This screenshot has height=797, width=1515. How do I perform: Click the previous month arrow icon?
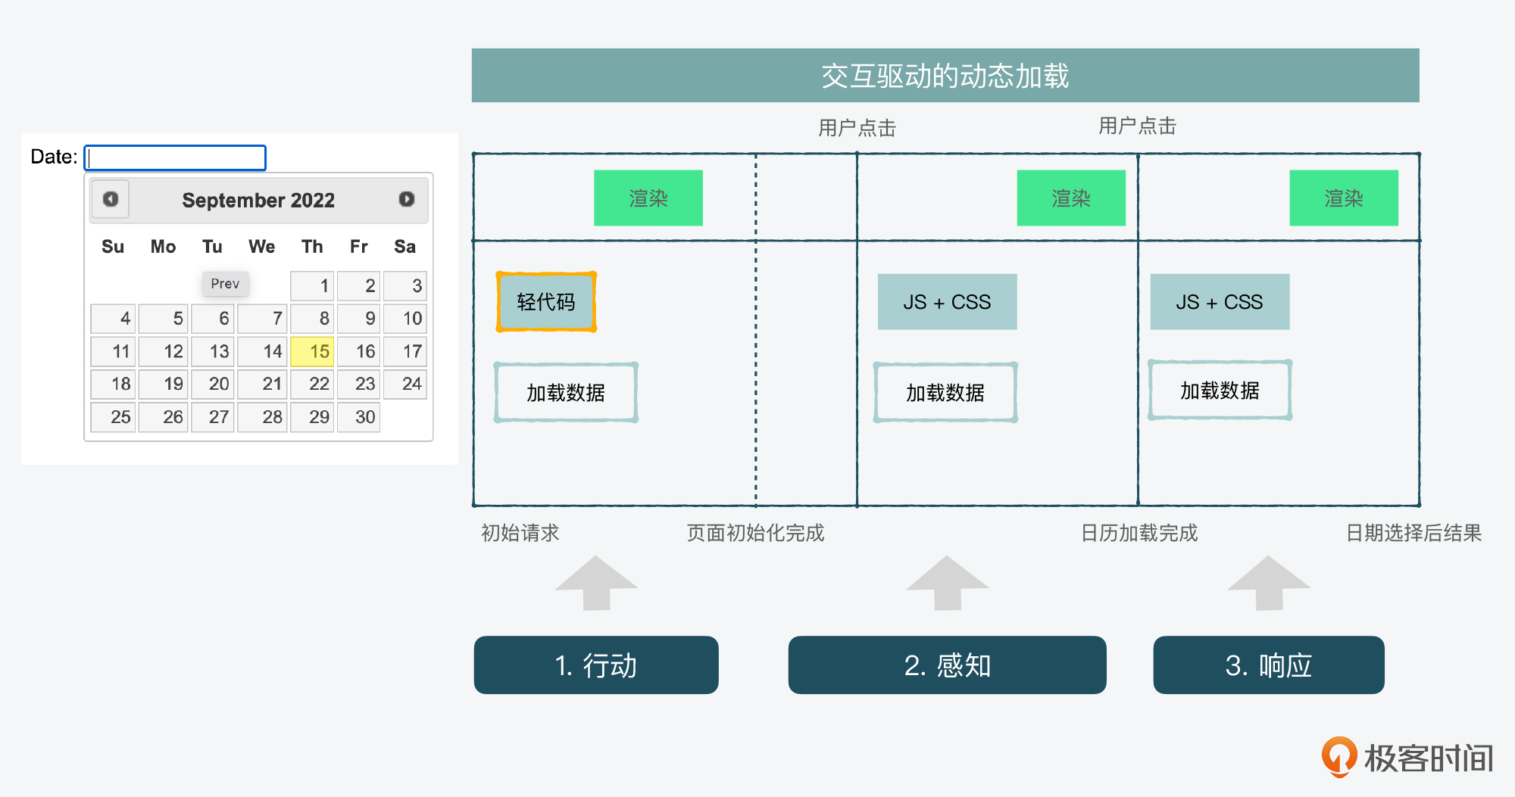click(111, 199)
